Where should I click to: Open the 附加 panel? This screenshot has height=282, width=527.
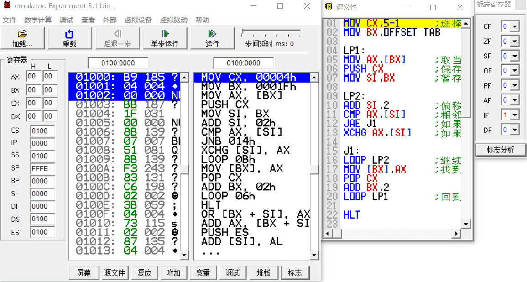click(x=173, y=272)
